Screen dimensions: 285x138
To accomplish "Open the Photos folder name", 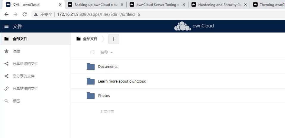I will (x=104, y=96).
